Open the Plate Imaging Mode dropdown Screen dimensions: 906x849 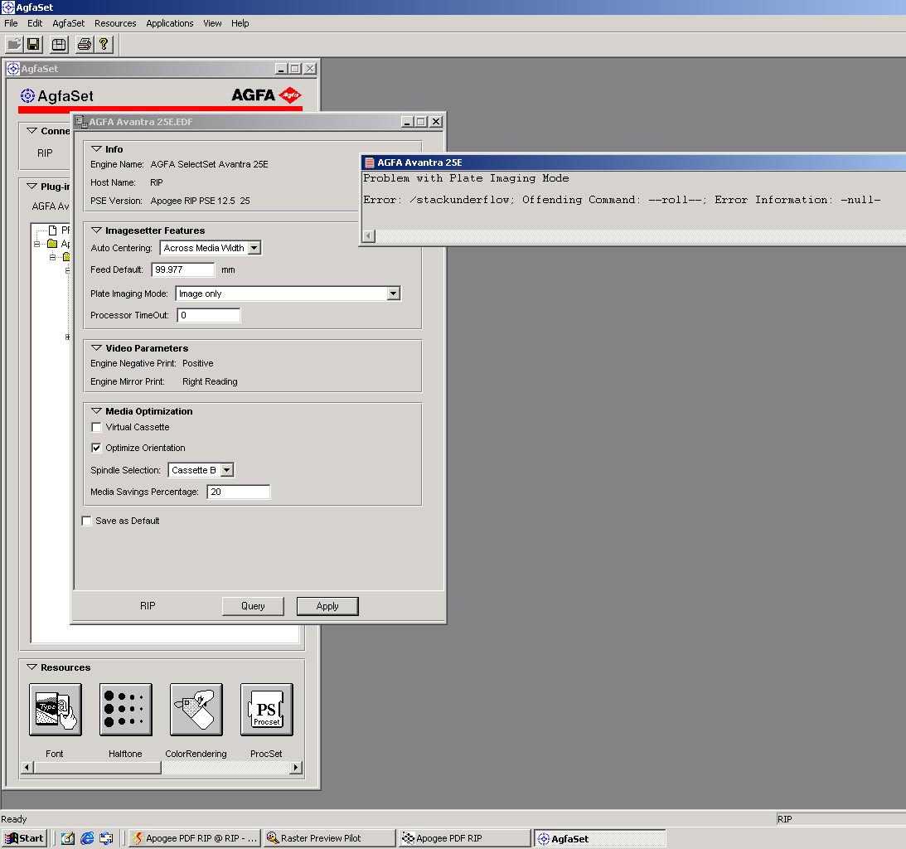tap(394, 294)
